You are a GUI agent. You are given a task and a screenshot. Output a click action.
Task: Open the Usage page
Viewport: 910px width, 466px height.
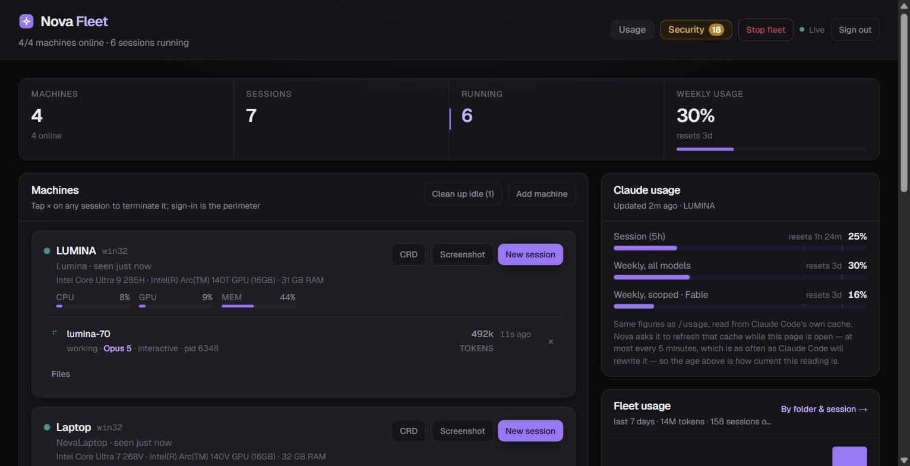pyautogui.click(x=632, y=30)
